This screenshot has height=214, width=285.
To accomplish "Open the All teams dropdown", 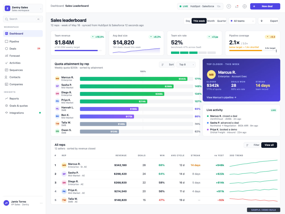I will (x=242, y=21).
